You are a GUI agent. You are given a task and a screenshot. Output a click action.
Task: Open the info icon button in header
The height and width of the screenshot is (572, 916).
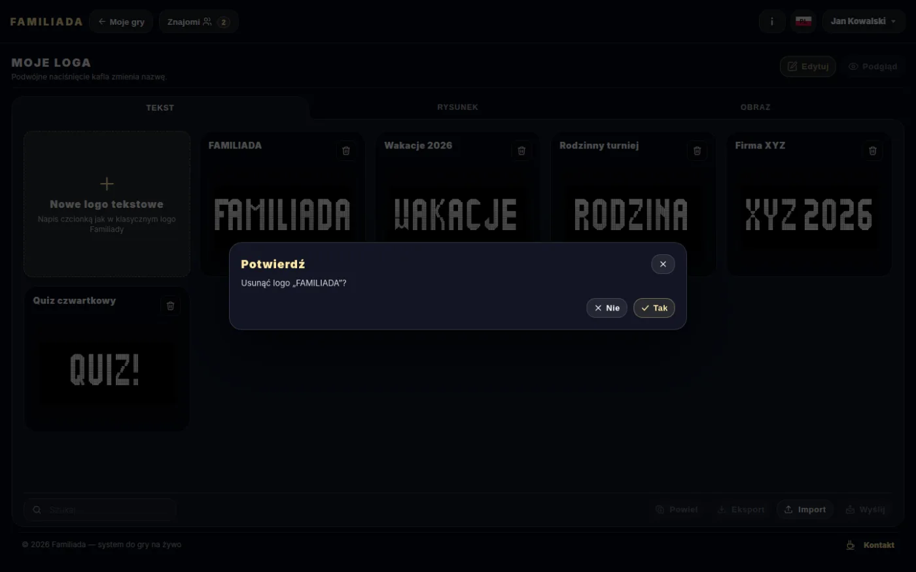click(772, 22)
